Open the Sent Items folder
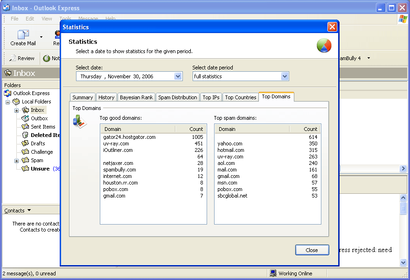This screenshot has height=280, width=410. click(x=43, y=127)
